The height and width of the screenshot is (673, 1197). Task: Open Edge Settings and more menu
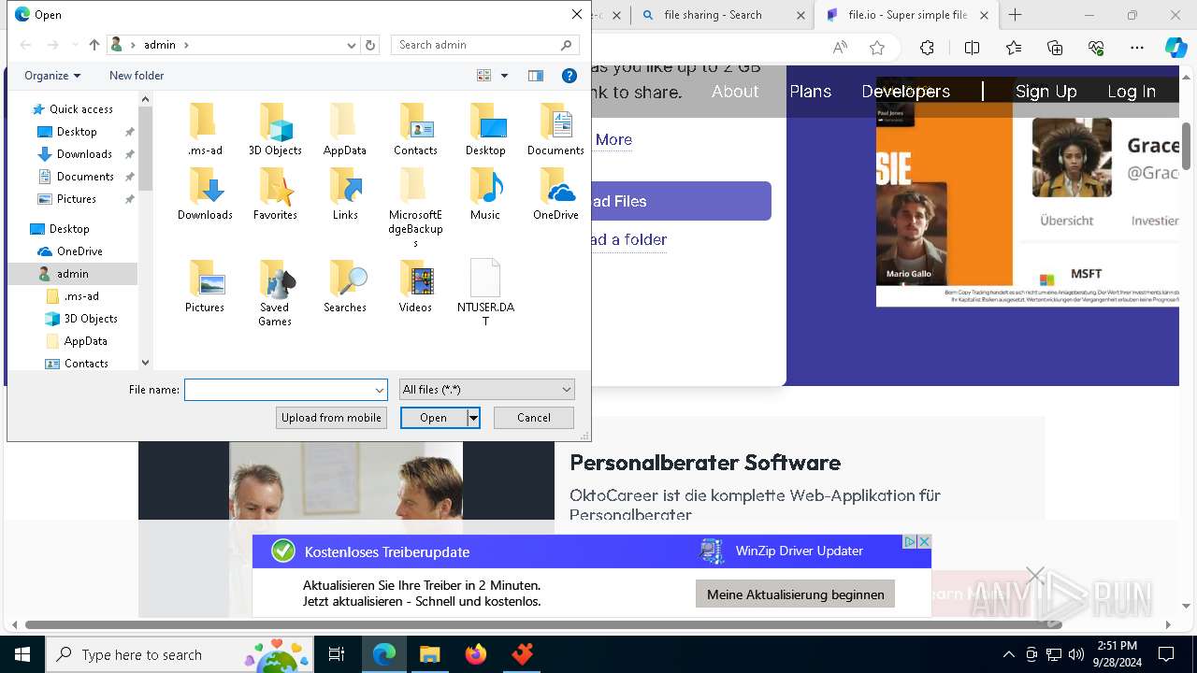point(1137,48)
